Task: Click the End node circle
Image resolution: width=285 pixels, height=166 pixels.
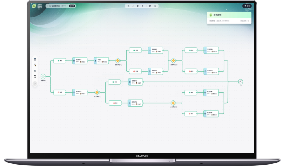Action: pos(240,82)
